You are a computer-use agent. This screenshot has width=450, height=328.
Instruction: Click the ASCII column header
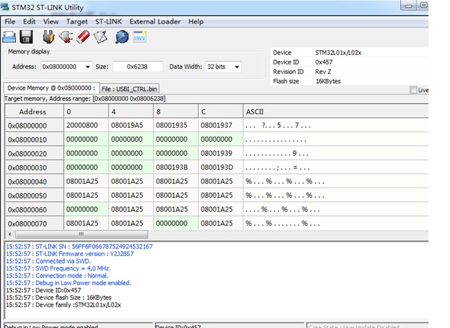pos(336,111)
